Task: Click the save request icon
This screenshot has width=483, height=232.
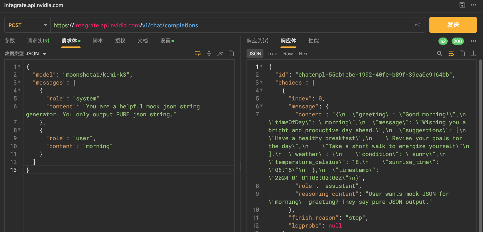Action: pyautogui.click(x=462, y=5)
